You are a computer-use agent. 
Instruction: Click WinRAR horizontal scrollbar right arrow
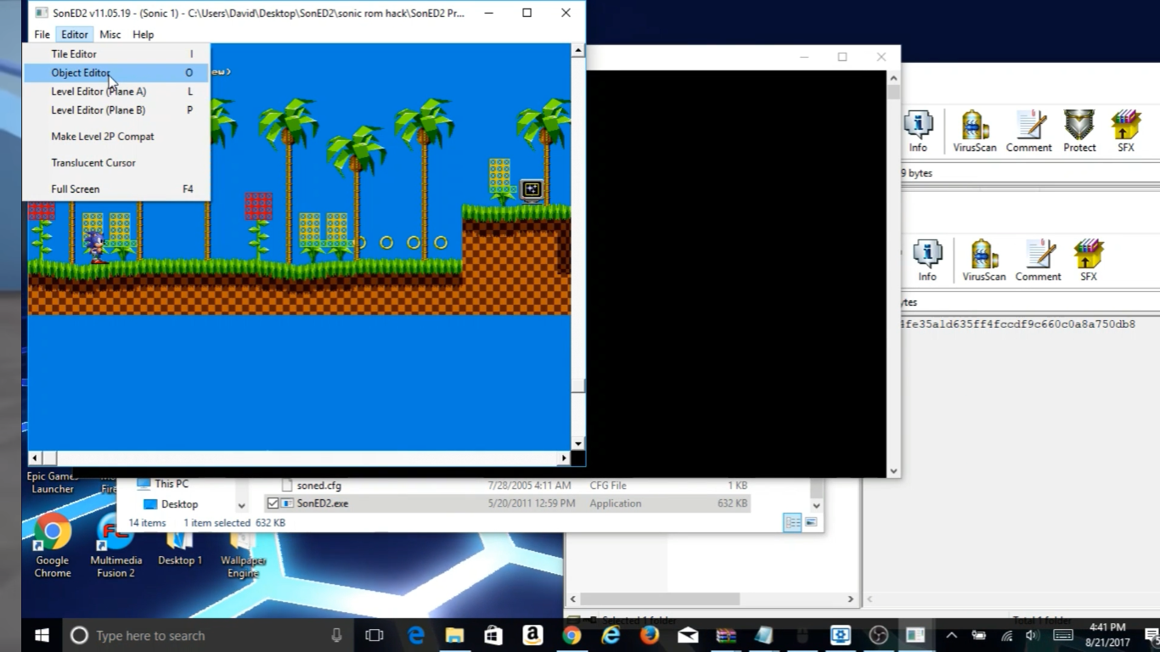(x=850, y=599)
